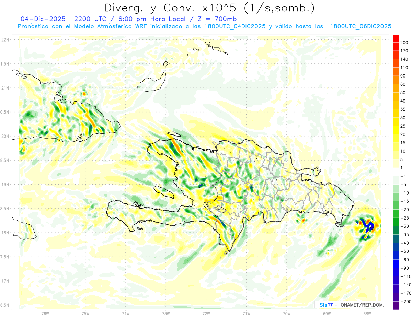Screen dimensions: 412x318
Task: Click the legend value '30'
Action: [x=404, y=118]
